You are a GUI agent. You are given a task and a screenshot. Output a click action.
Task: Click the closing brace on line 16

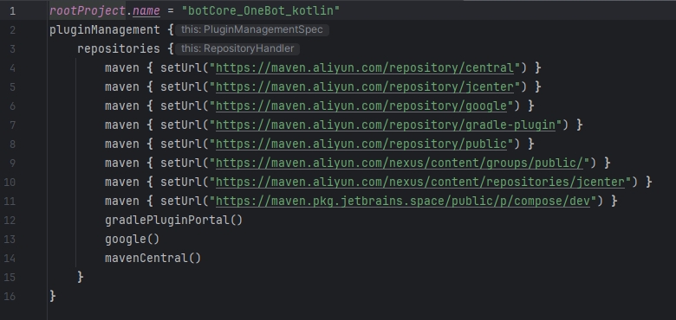tap(53, 296)
